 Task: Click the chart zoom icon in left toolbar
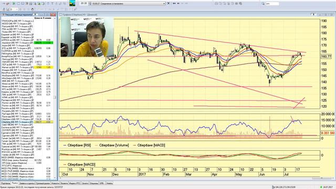[8, 9]
